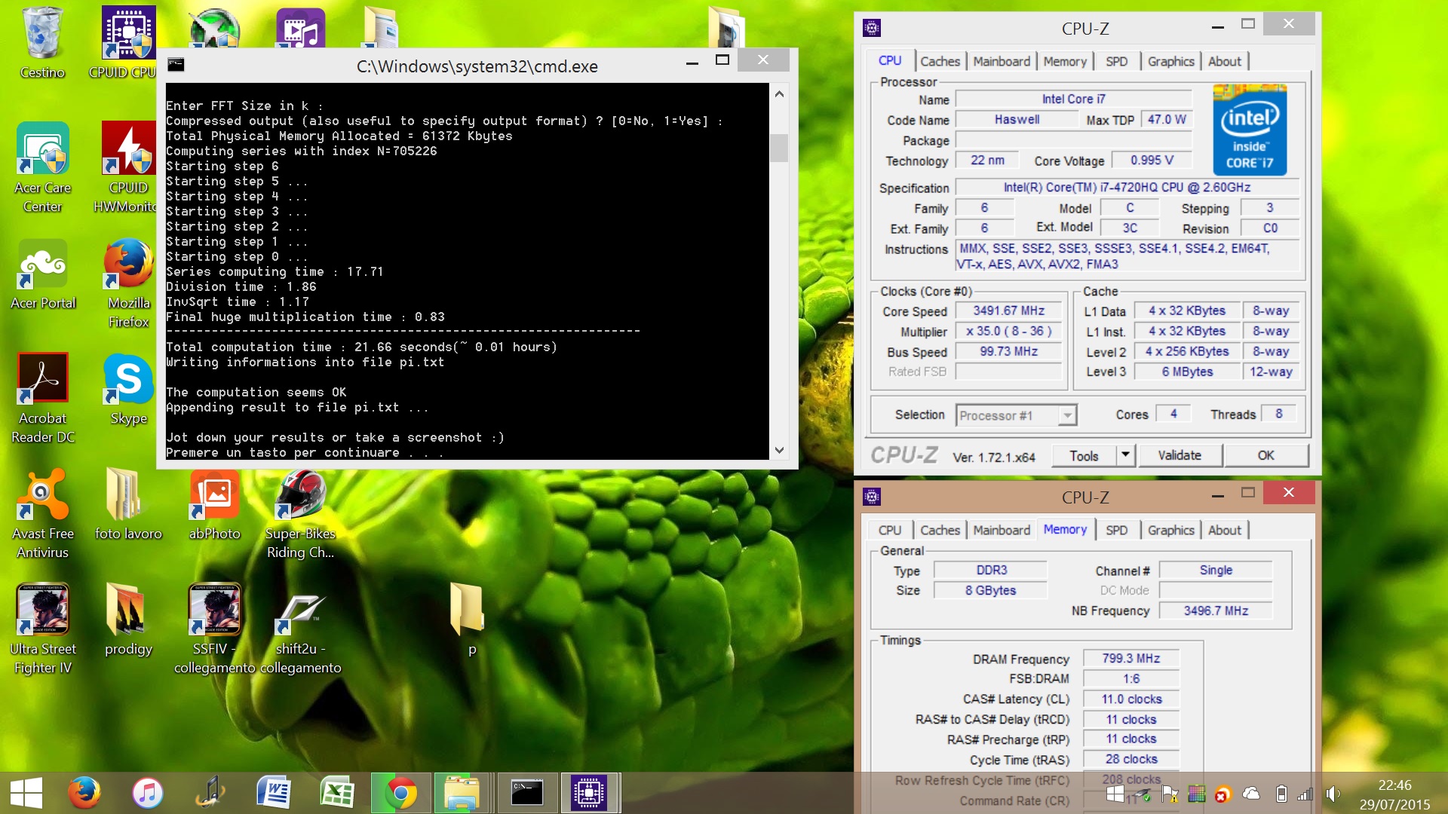This screenshot has height=814, width=1448.
Task: Switch to Google Chrome in taskbar
Action: point(400,793)
